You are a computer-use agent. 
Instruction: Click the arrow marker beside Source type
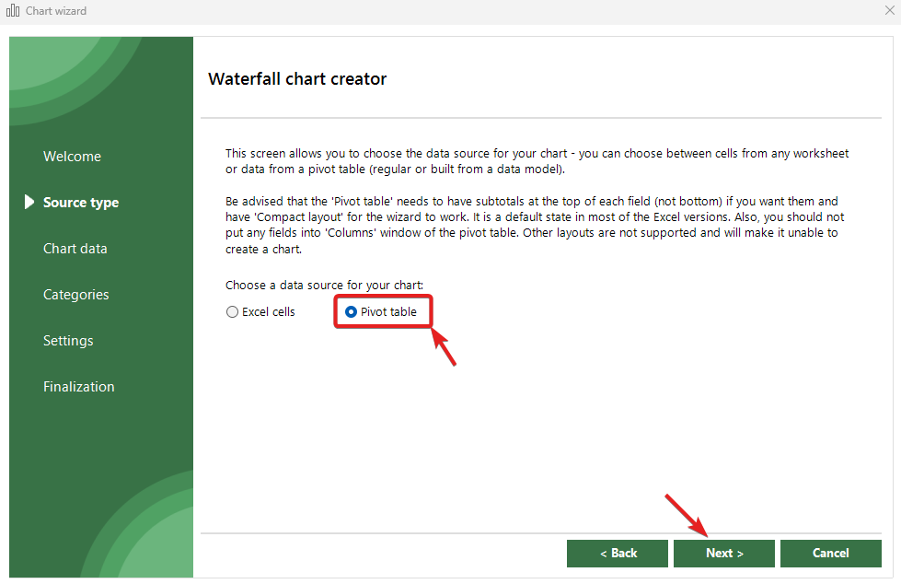(x=29, y=202)
